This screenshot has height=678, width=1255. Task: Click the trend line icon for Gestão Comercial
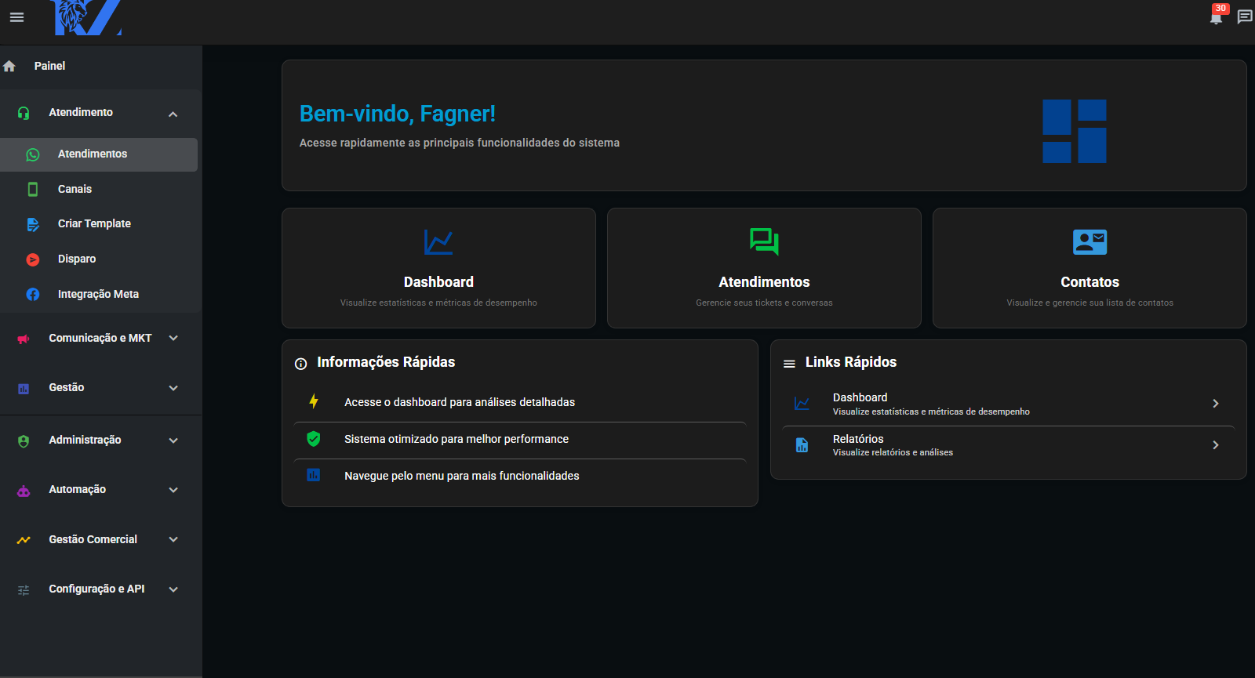click(24, 540)
